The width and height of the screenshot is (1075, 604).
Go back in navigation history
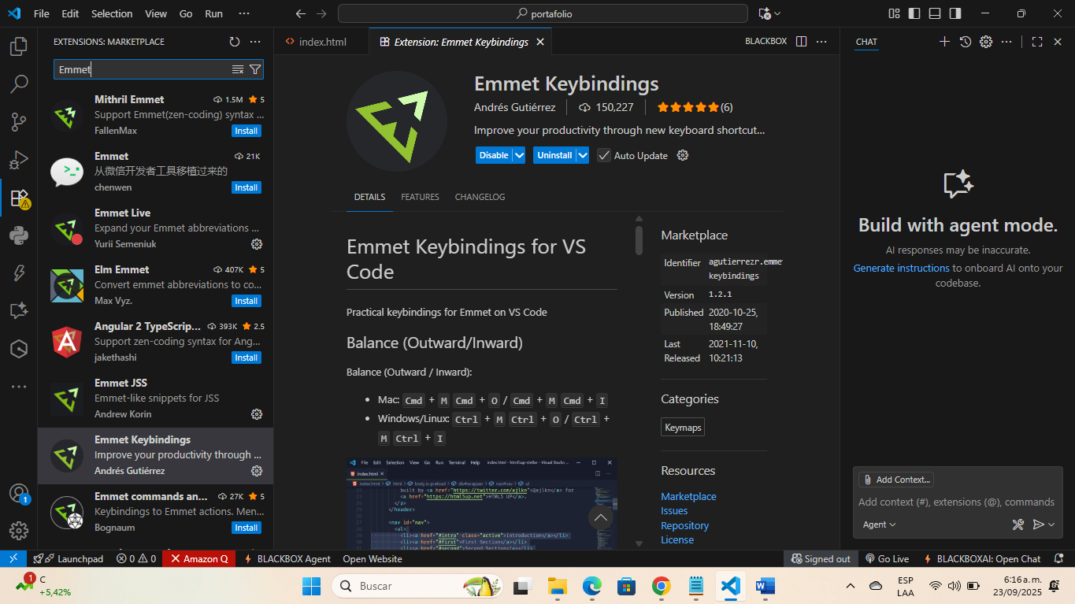pyautogui.click(x=300, y=13)
